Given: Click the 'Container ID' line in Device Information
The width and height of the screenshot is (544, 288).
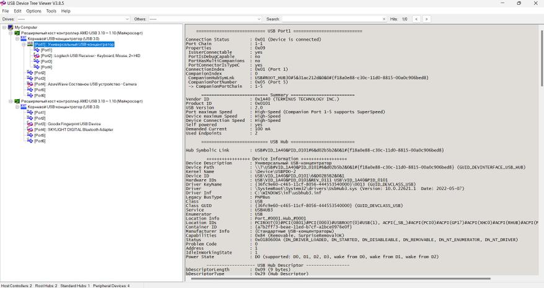Looking at the screenshot, I should [269, 227].
